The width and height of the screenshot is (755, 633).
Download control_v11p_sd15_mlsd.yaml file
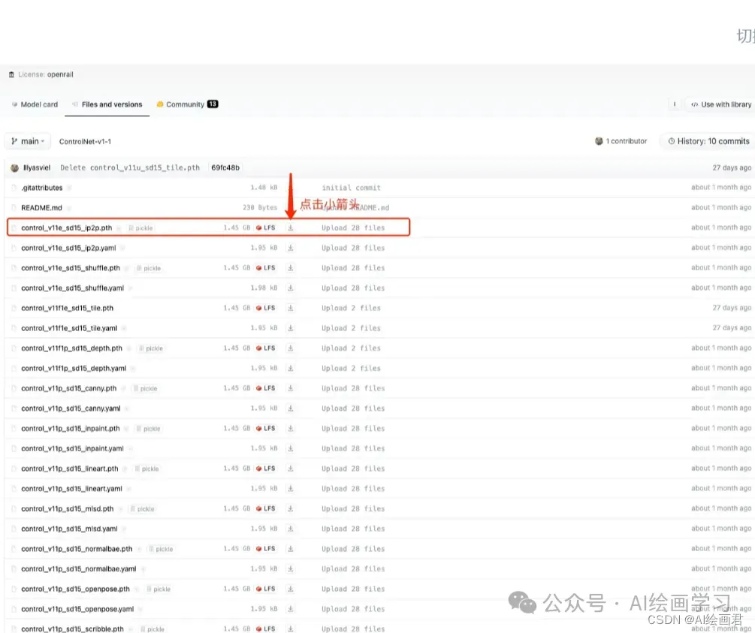click(290, 529)
